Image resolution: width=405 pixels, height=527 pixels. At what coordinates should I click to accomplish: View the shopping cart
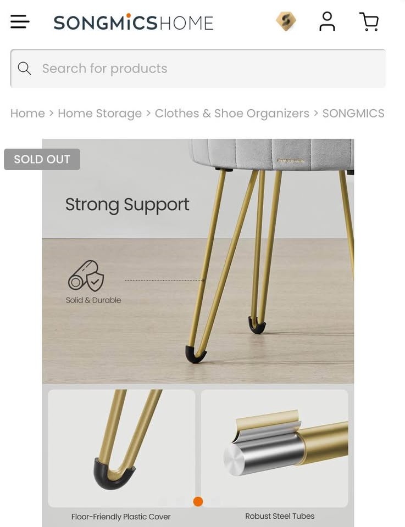[x=369, y=21]
